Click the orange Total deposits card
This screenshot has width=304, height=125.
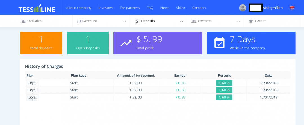(x=41, y=43)
